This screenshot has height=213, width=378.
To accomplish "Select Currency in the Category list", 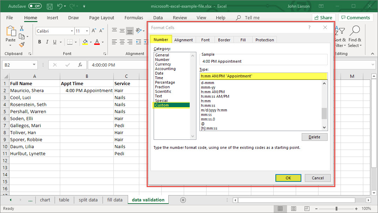I will pos(163,64).
